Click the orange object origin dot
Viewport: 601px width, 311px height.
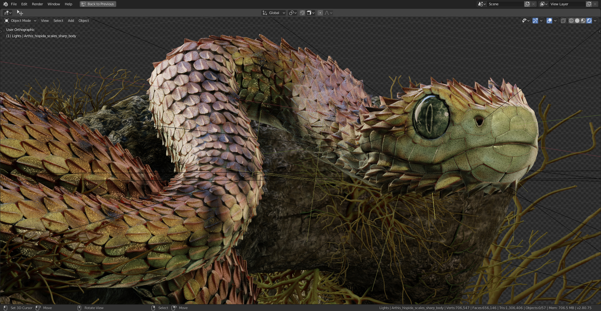pyautogui.click(x=358, y=143)
